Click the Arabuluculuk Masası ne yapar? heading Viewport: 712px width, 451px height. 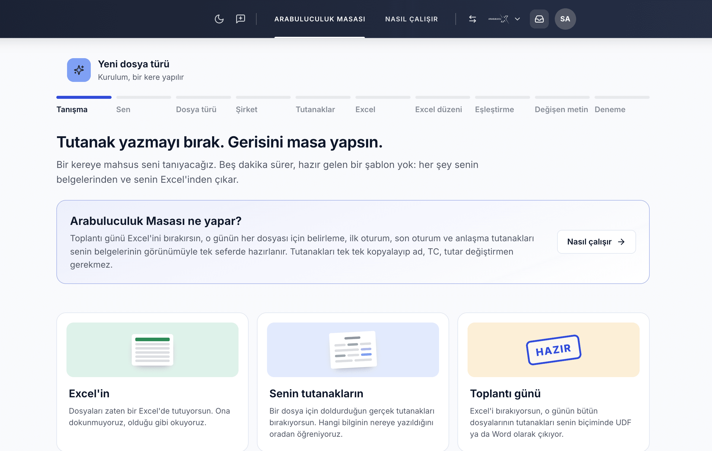(x=156, y=221)
